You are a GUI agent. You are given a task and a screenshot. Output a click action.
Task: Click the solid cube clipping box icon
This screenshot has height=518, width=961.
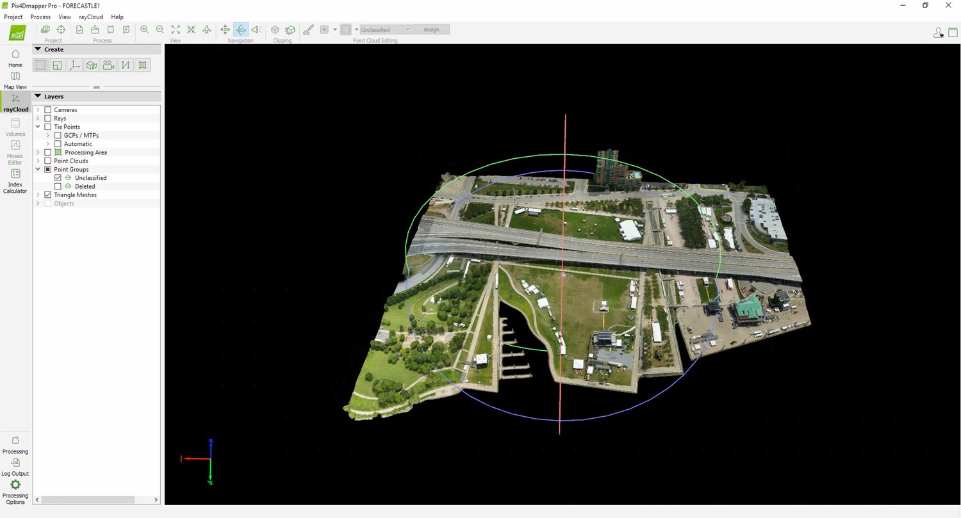275,29
